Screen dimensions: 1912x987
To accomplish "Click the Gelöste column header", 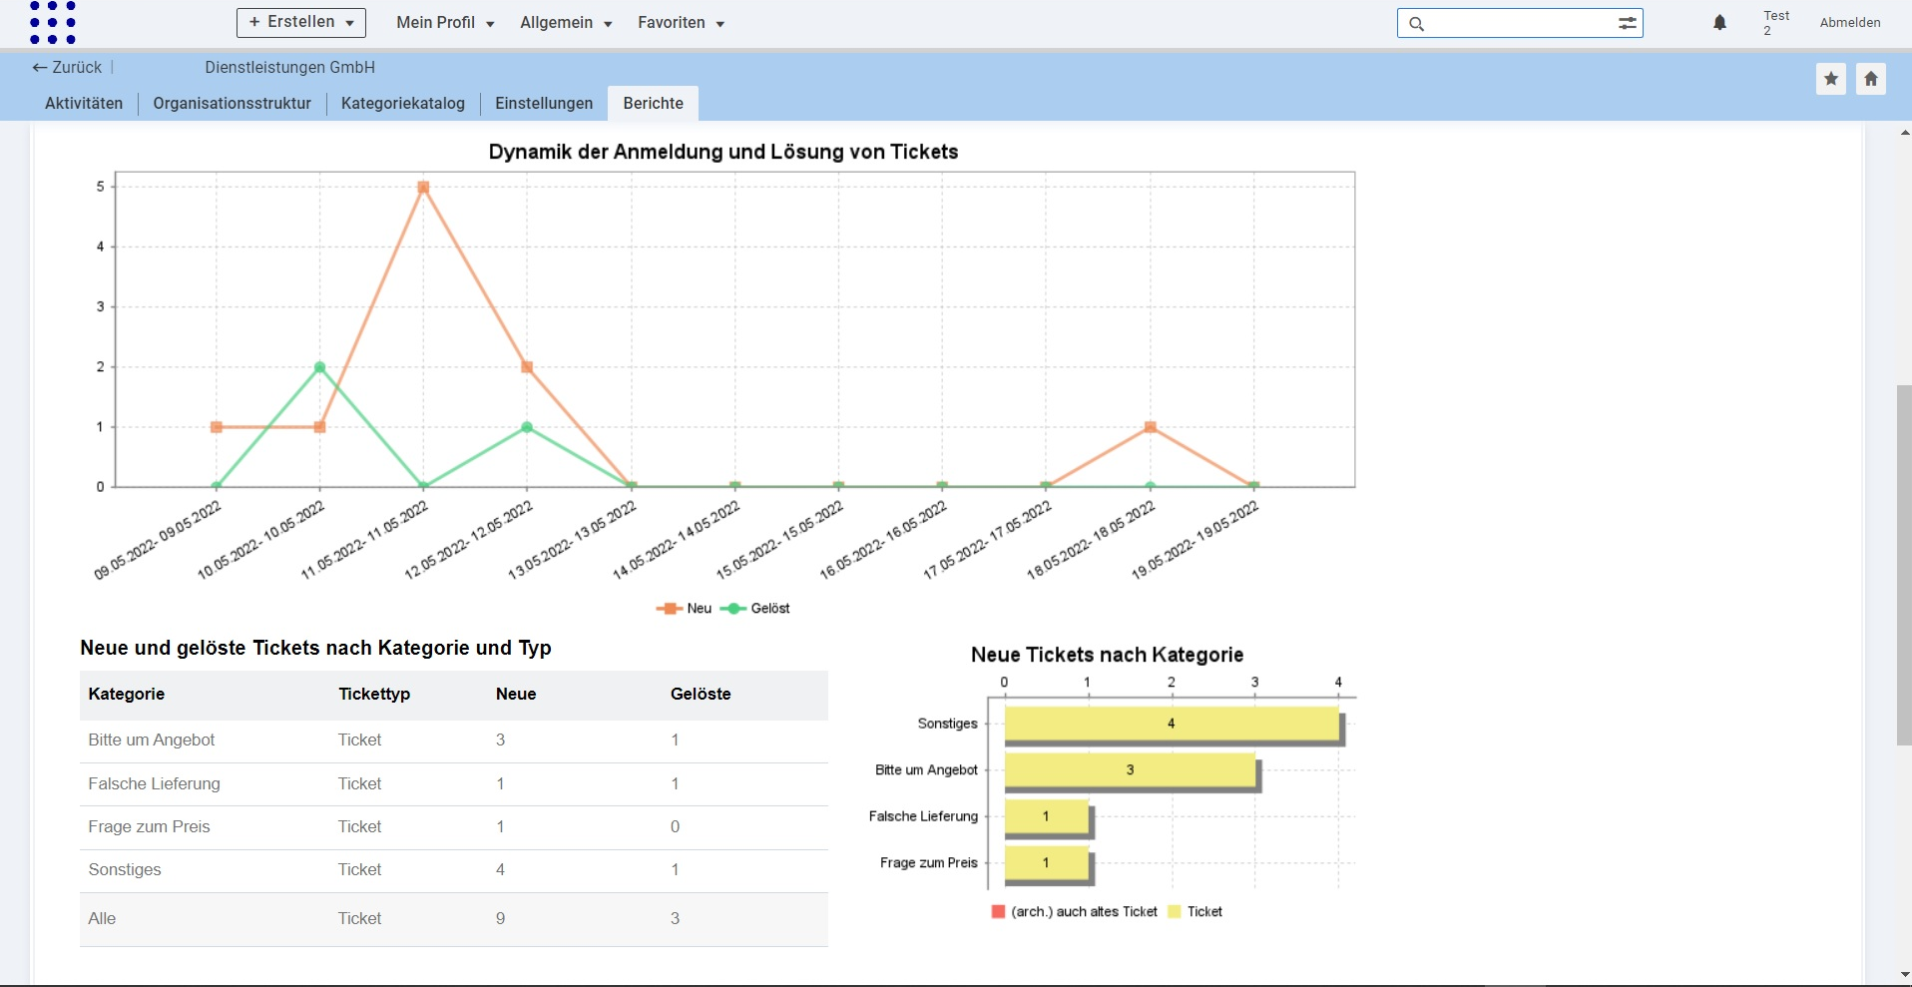I will coord(701,694).
